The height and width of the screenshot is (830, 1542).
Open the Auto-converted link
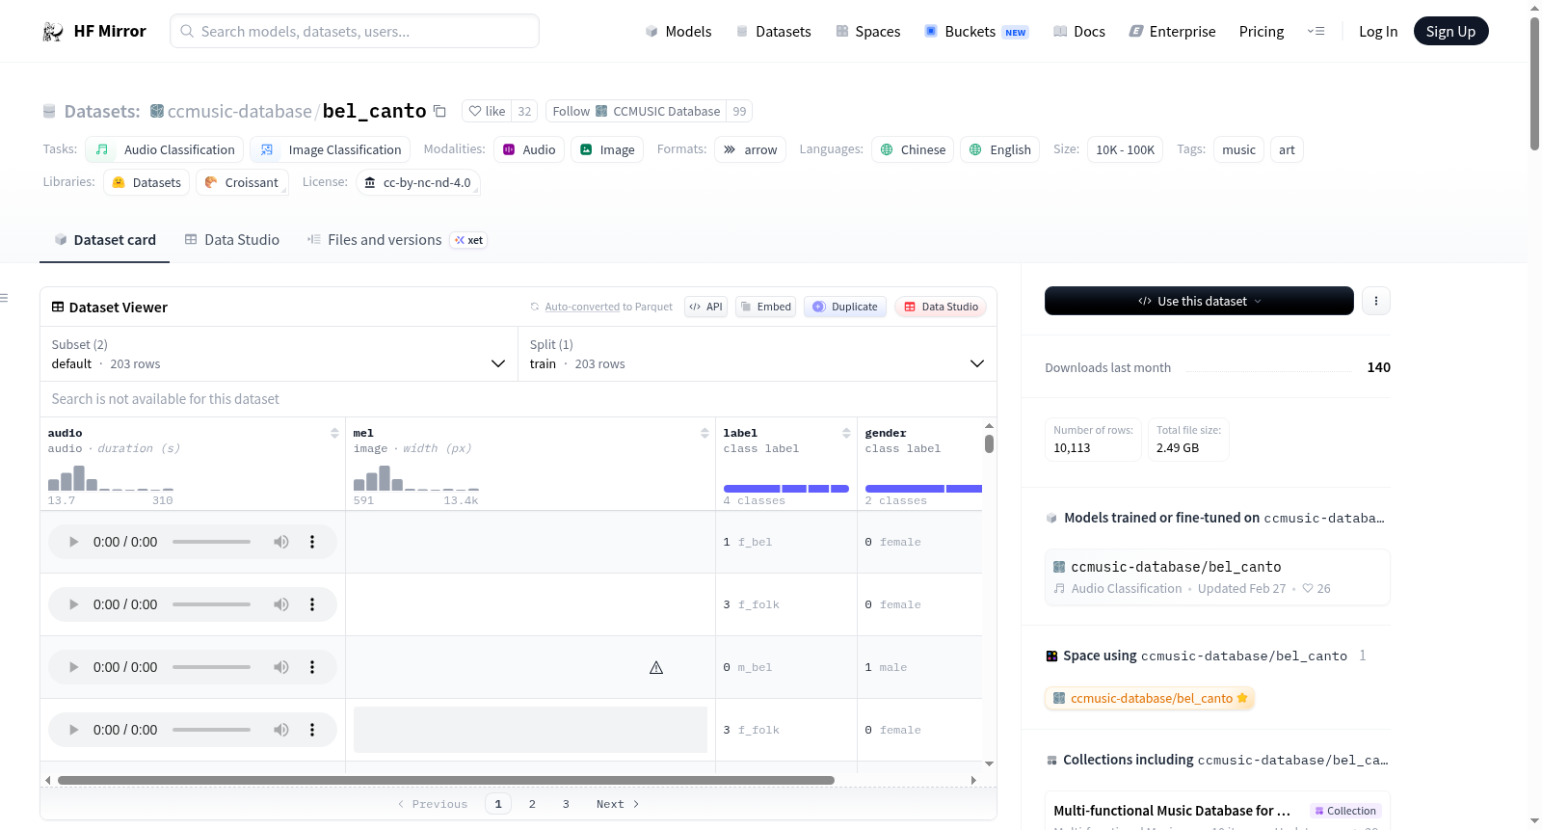coord(582,307)
